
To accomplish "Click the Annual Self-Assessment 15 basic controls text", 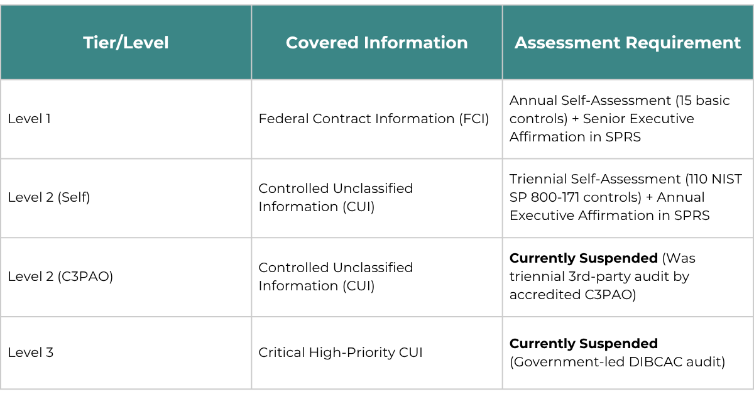I will 620,109.
